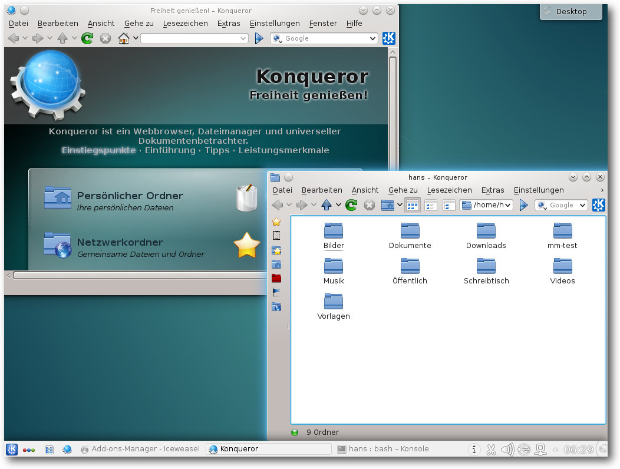Viewport: 620px width, 469px height.
Task: Reload the page in the Freiheit genießen window
Action: 87,38
